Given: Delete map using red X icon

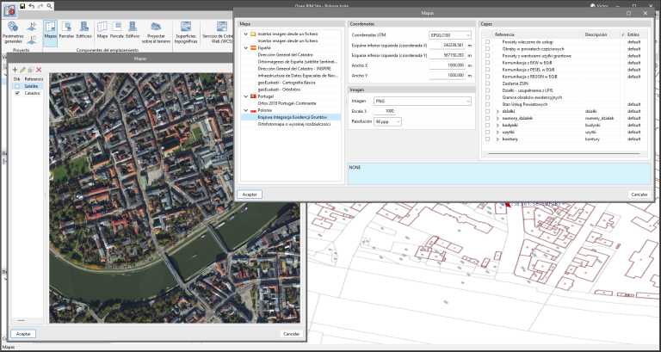Looking at the screenshot, I should (x=39, y=69).
